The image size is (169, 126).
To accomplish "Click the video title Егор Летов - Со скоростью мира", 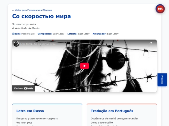I will point(38,44).
